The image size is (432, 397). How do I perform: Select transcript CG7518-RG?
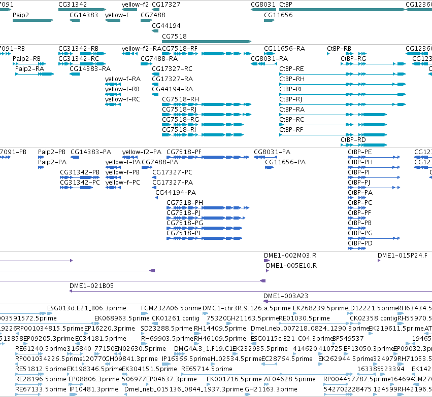pyautogui.click(x=203, y=125)
